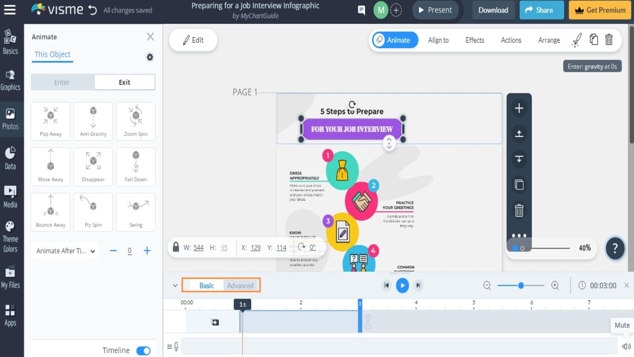
Task: Select Fly Spin exit animation
Action: [x=93, y=212]
